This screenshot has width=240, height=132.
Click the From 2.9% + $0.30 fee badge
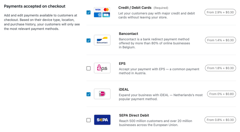220,12
